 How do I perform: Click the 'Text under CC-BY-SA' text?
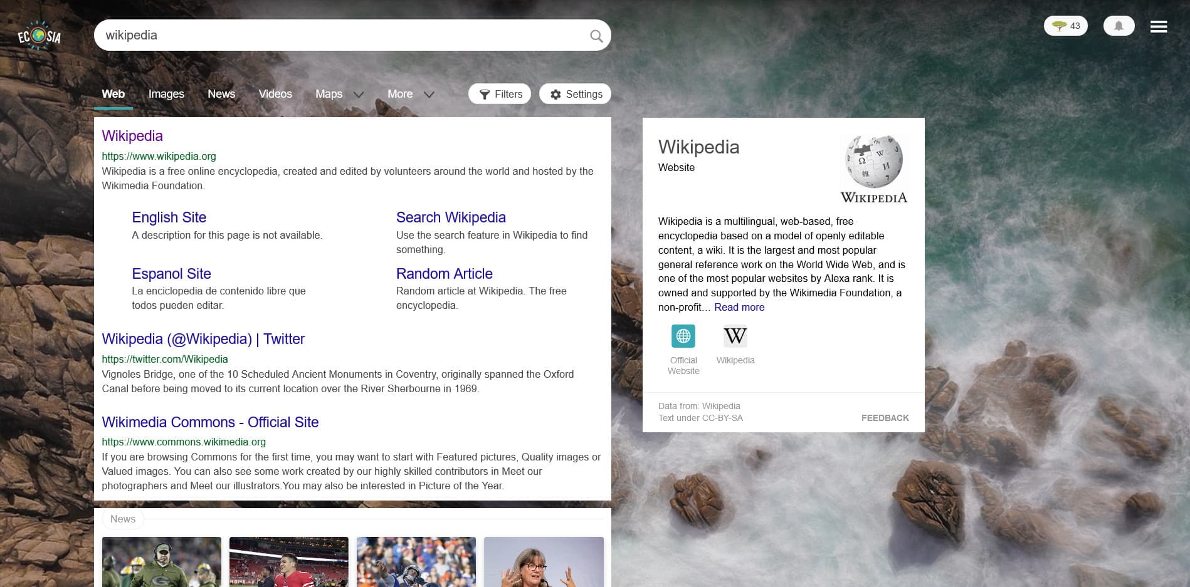(x=700, y=418)
